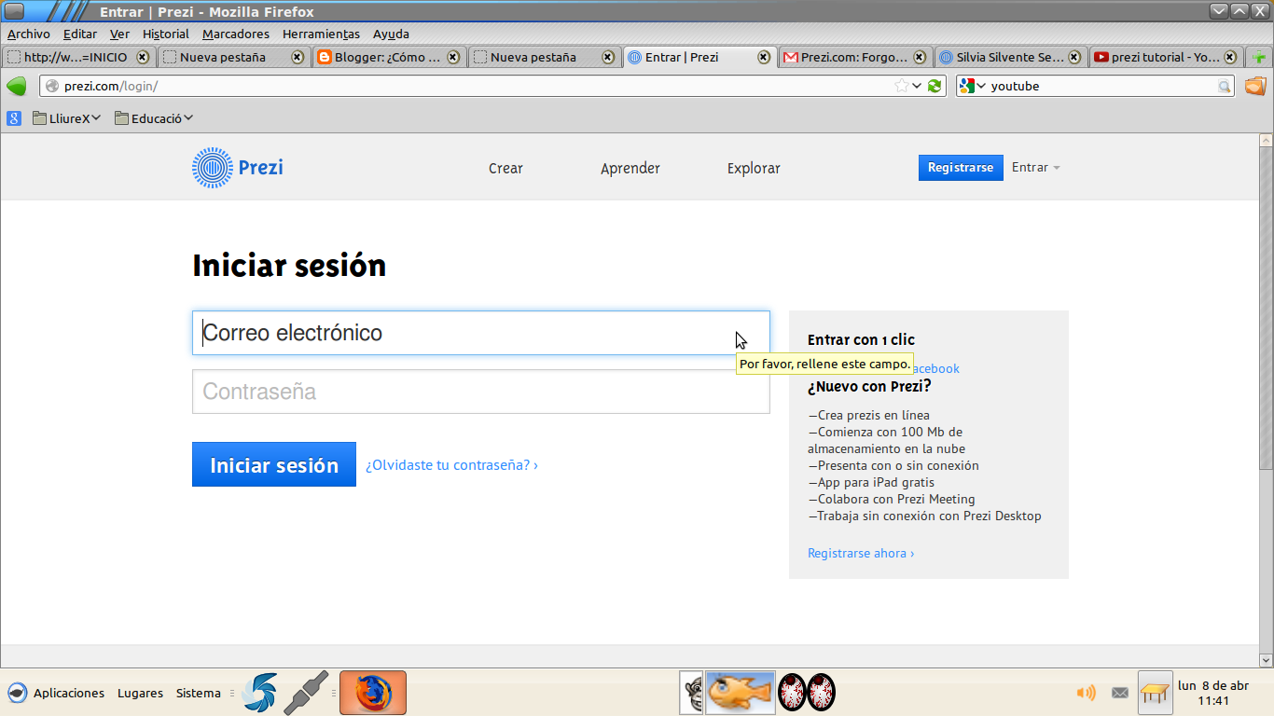Reload the page with green refresh icon
The image size is (1274, 716).
tap(935, 86)
